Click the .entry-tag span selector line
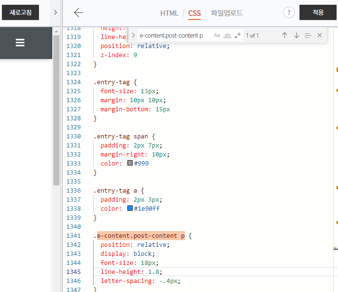The image size is (338, 292). [124, 136]
